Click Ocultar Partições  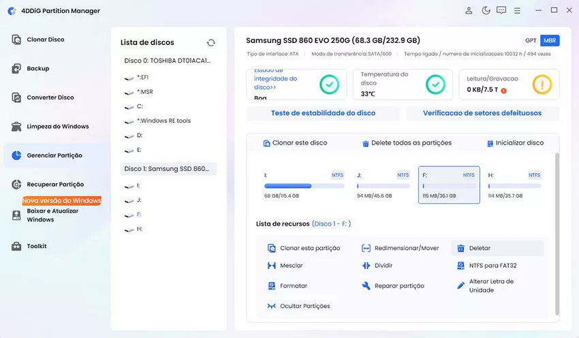click(298, 306)
